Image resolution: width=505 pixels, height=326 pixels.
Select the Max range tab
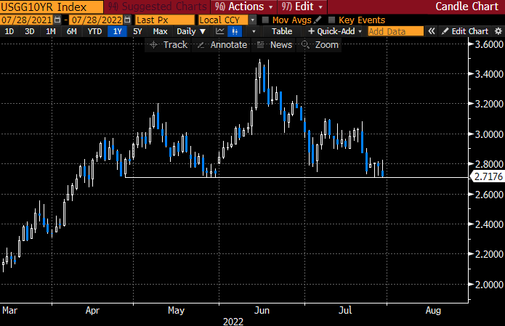pyautogui.click(x=160, y=31)
